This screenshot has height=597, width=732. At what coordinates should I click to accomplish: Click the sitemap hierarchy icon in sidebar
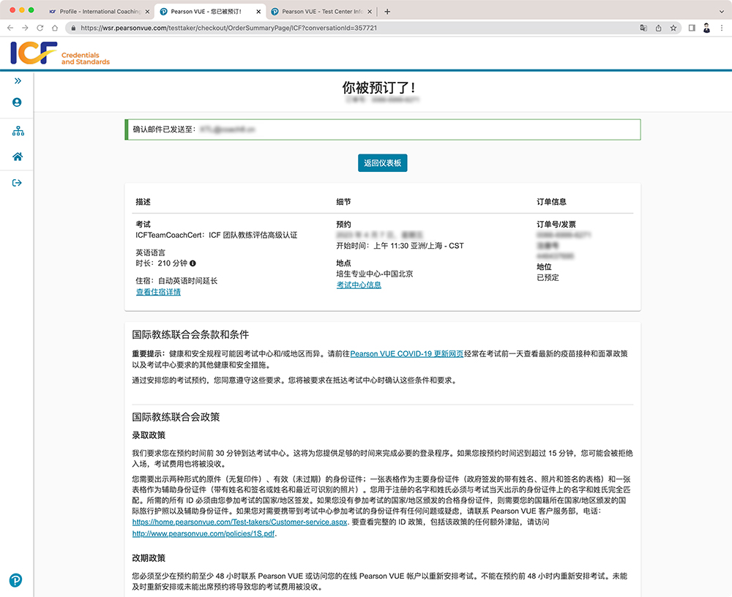tap(18, 131)
